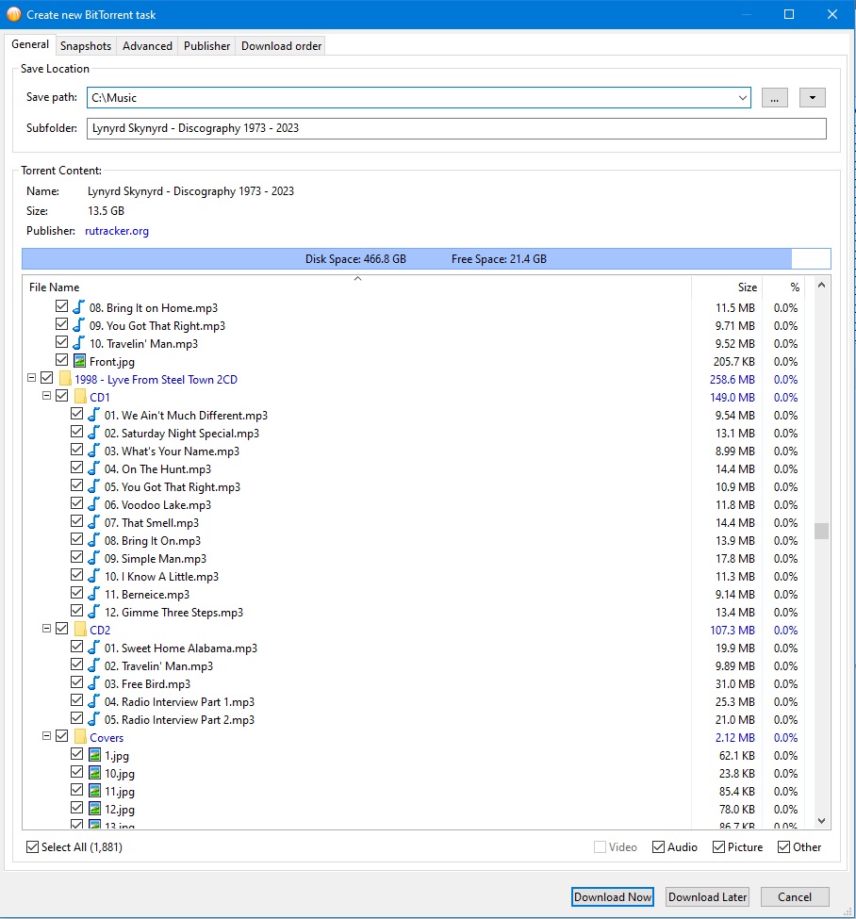Uncheck 02. Travelin' Man.mp3 in CD2
The height and width of the screenshot is (919, 856).
point(76,665)
